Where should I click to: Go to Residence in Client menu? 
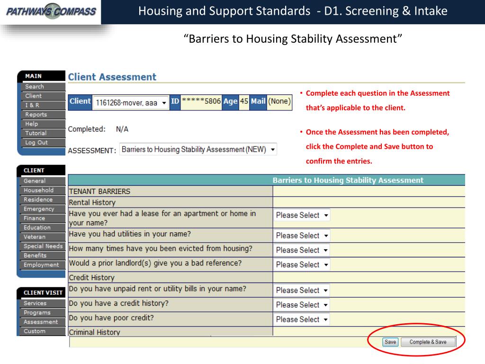(43, 200)
